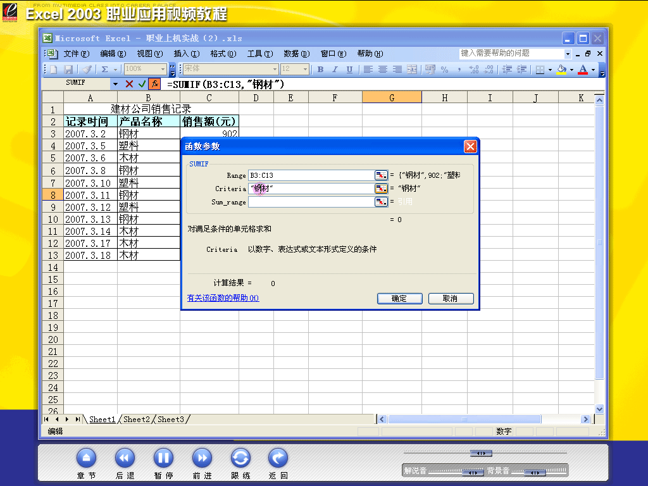
Task: Open the help search box dropdown
Action: [568, 54]
